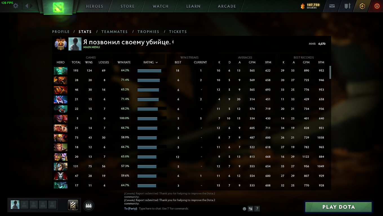
Task: Click the Dota Plus gold icon
Action: [x=362, y=6]
